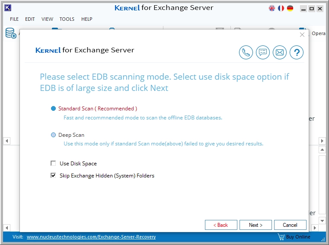Click the Buy Online link

click(x=298, y=237)
